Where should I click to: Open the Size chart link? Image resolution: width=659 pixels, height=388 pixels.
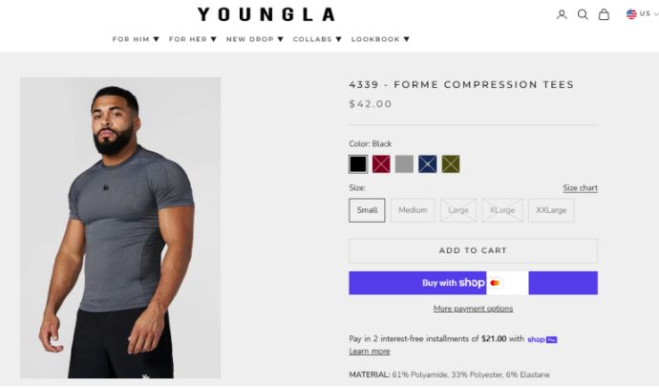coord(580,188)
